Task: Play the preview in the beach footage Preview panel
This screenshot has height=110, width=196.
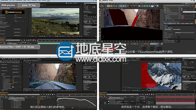Action: (x=88, y=17)
